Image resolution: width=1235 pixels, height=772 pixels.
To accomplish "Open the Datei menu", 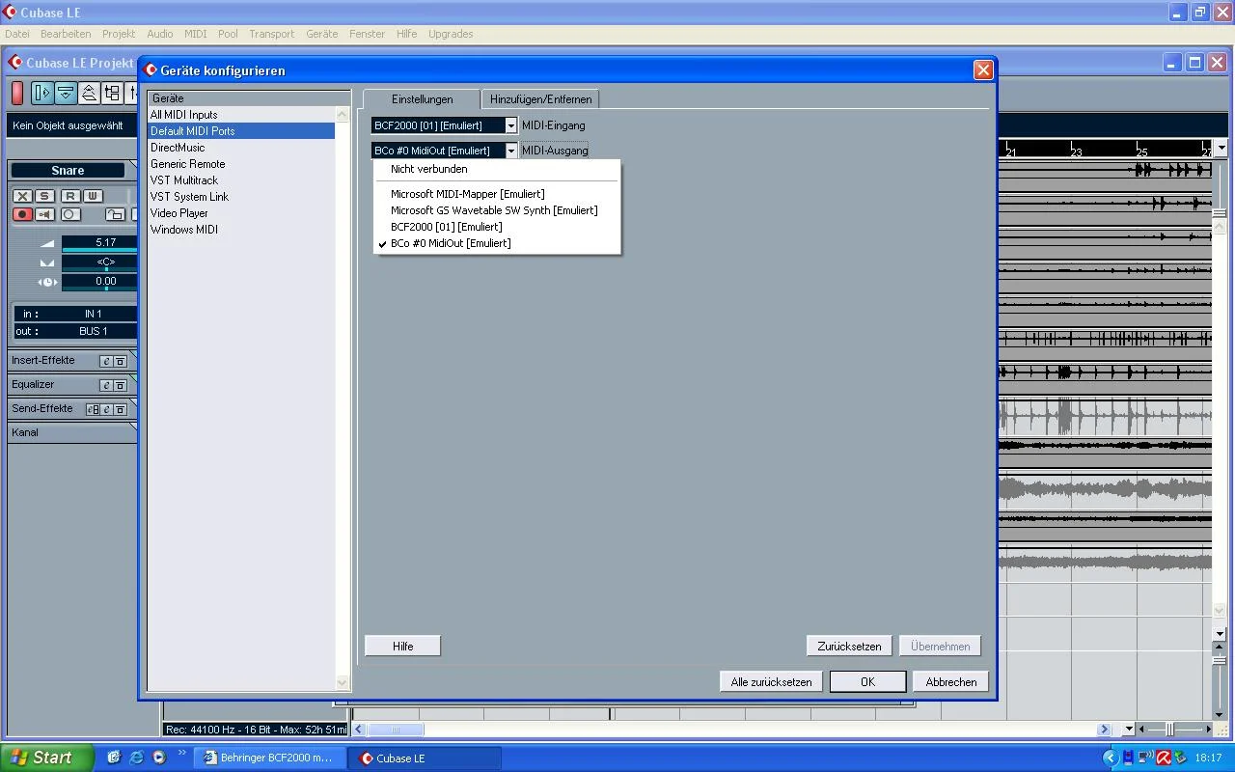I will coord(17,34).
